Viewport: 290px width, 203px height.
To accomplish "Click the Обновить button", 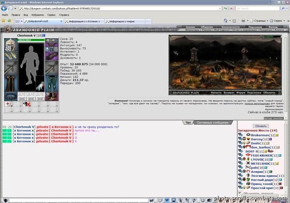I will [261, 126].
